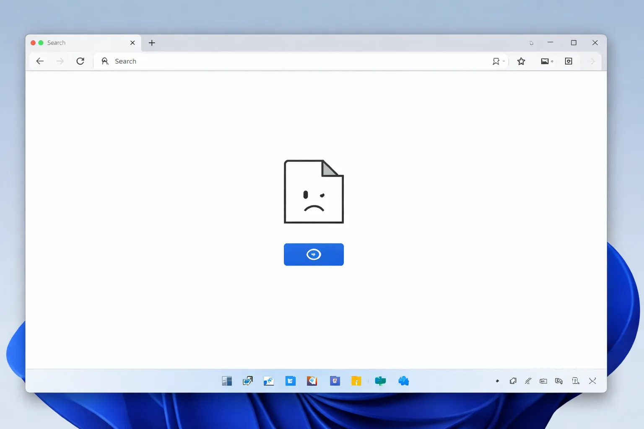Click the star favorites icon in toolbar
This screenshot has width=644, height=429.
pyautogui.click(x=521, y=61)
